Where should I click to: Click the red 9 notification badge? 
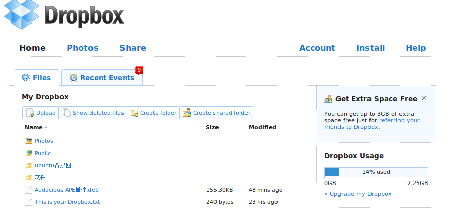click(x=139, y=70)
